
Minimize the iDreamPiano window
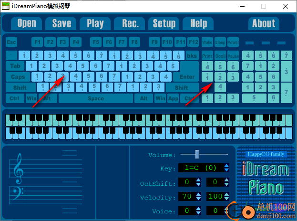(x=242, y=6)
